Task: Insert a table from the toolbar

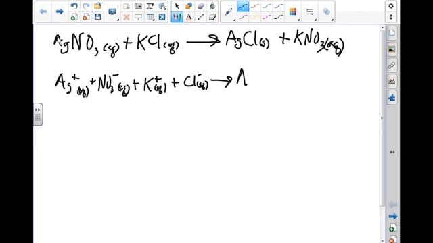Action: [x=150, y=17]
